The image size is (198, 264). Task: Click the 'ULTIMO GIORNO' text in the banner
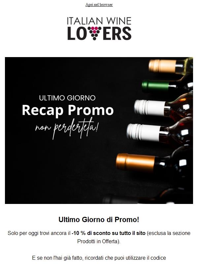point(67,98)
